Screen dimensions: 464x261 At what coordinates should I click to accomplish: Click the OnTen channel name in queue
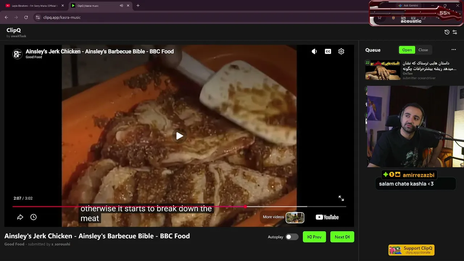point(408,74)
